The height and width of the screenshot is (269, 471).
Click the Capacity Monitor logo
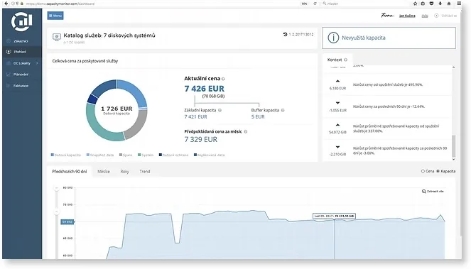pyautogui.click(x=21, y=21)
